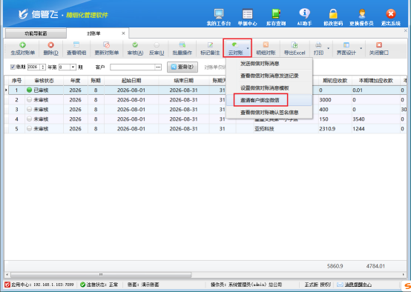The image size is (411, 292).
Task: Switch to the 对账单 tab
Action: click(x=93, y=33)
